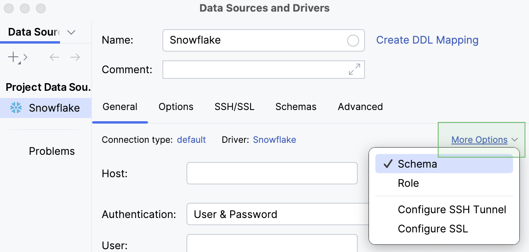Choose Configure SSL in the popup

pyautogui.click(x=433, y=229)
